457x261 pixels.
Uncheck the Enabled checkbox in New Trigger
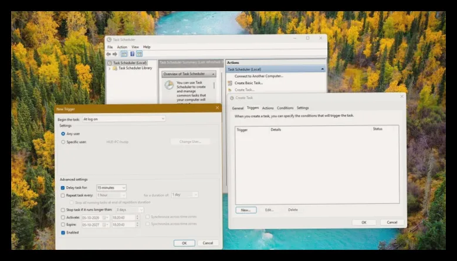[63, 233]
